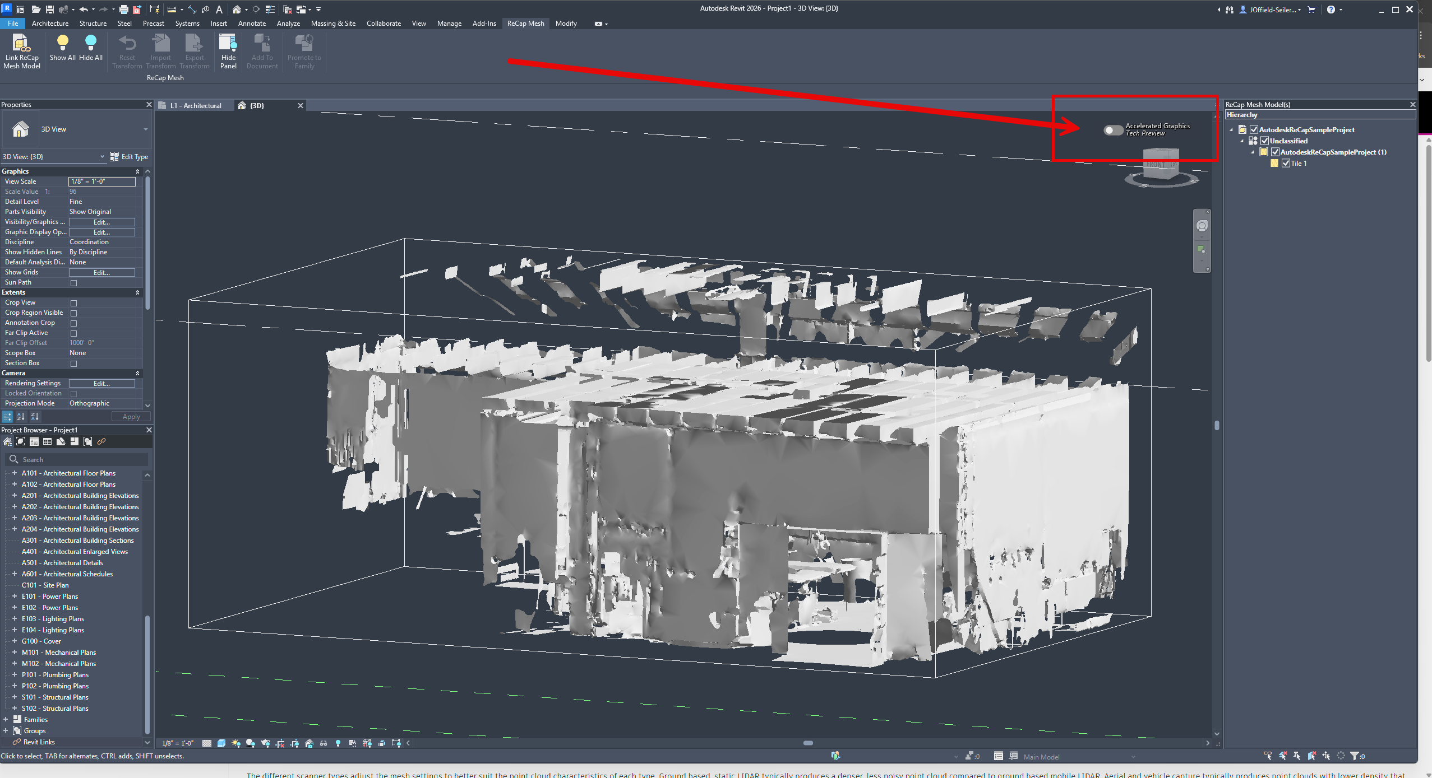The width and height of the screenshot is (1432, 778).
Task: Click the Open folder icon in quick access
Action: tap(36, 9)
